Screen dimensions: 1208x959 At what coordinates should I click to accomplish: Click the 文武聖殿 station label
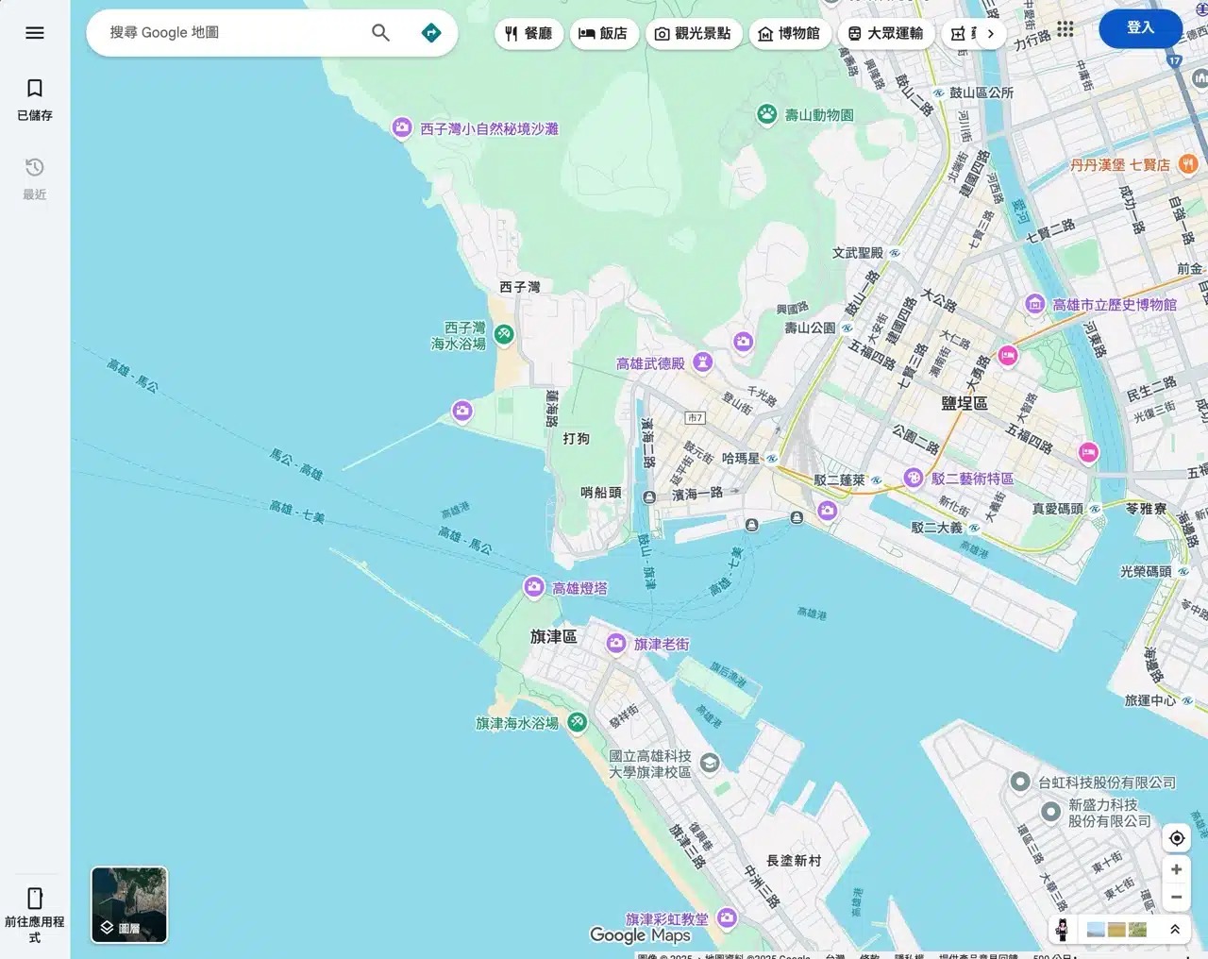click(857, 252)
